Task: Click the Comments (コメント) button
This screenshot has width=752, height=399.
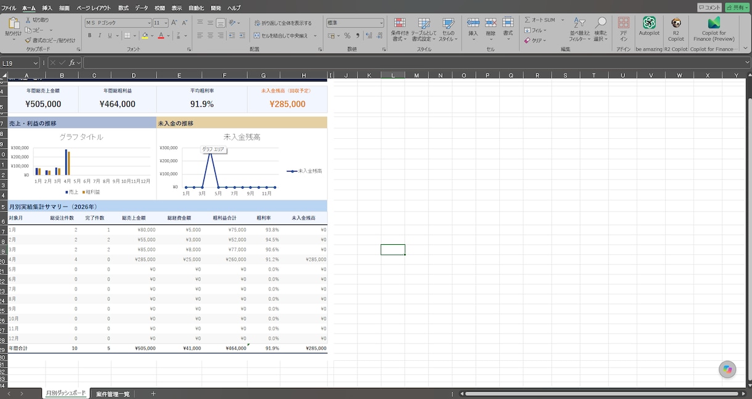Action: 709,7
